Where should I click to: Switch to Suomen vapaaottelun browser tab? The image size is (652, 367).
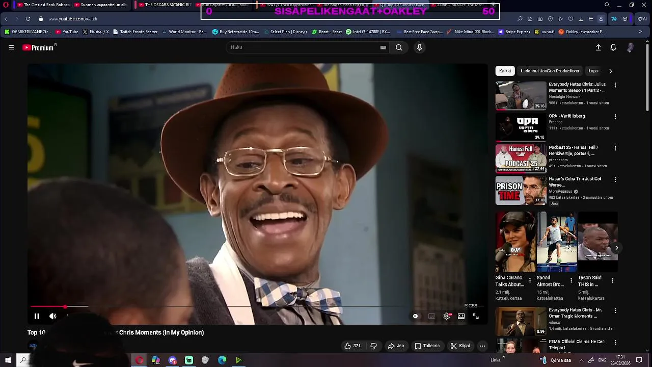(100, 5)
